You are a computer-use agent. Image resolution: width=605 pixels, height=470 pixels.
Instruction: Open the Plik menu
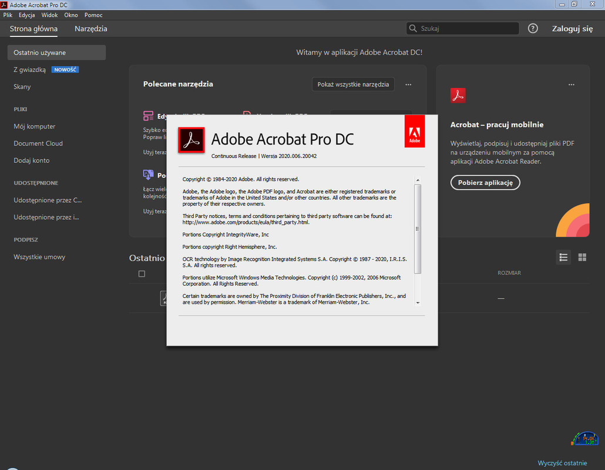[x=8, y=15]
